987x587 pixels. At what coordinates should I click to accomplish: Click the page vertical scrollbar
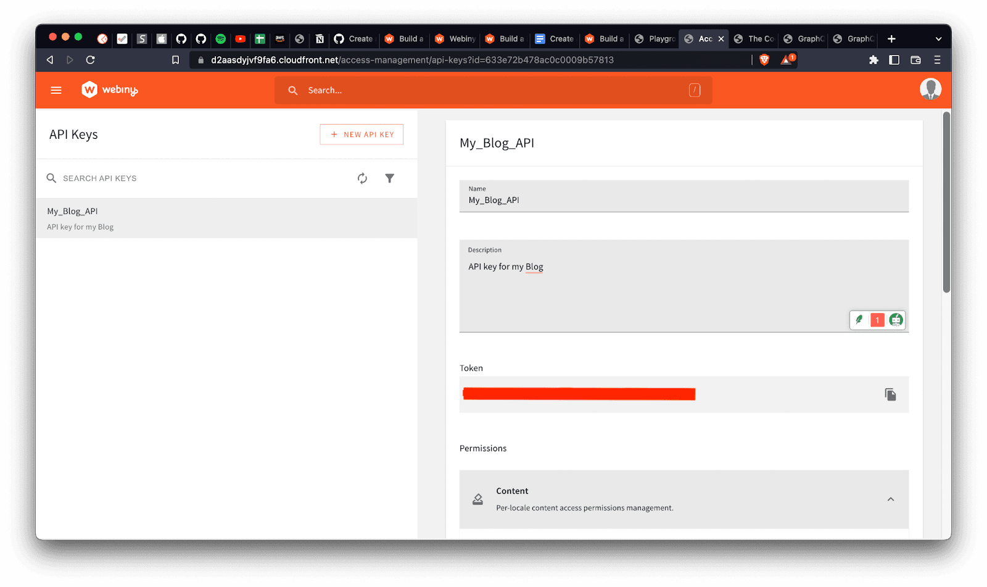coord(946,202)
